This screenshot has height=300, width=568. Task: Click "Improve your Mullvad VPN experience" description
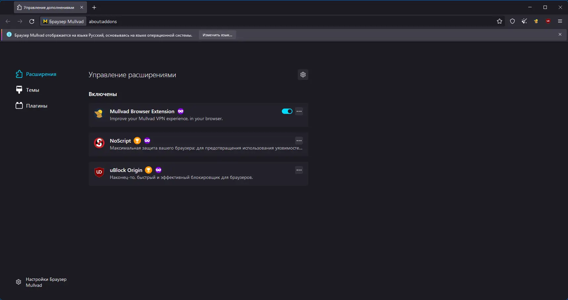[x=166, y=119]
